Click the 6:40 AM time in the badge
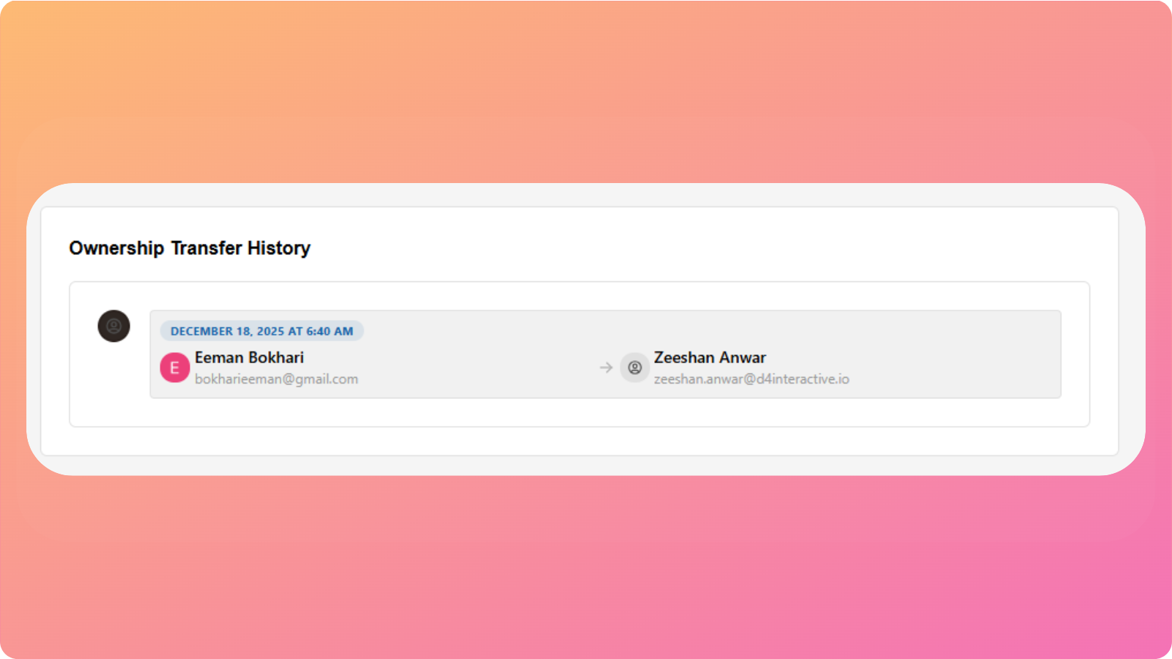Screen dimensions: 1172x659 pyautogui.click(x=330, y=331)
